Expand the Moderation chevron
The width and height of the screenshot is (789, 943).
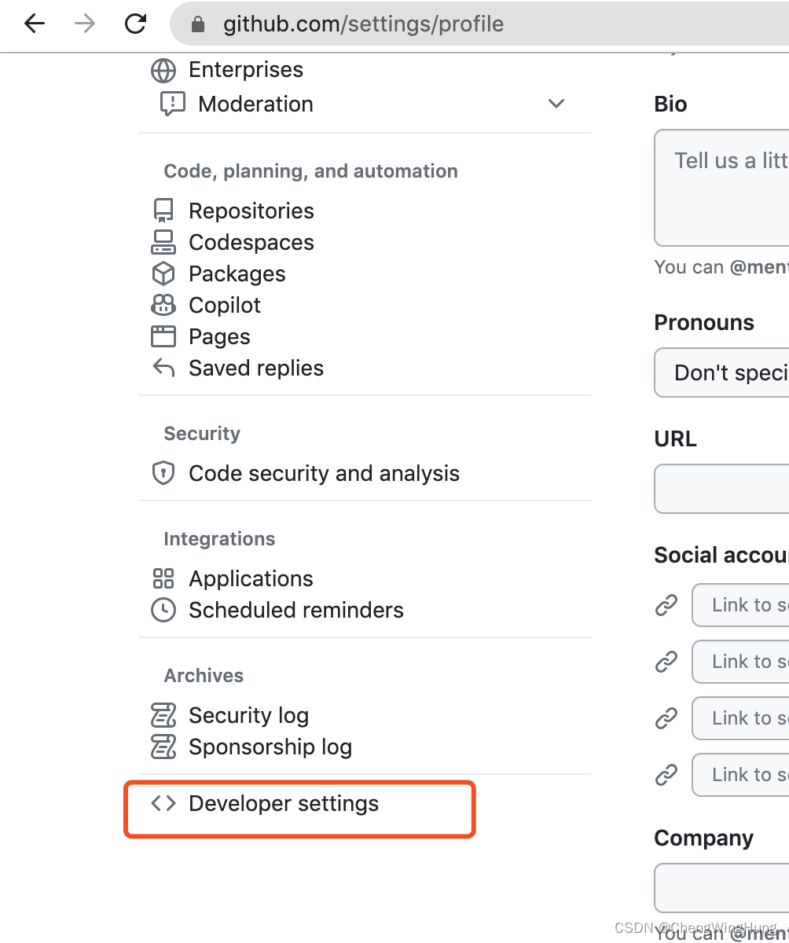pos(556,104)
